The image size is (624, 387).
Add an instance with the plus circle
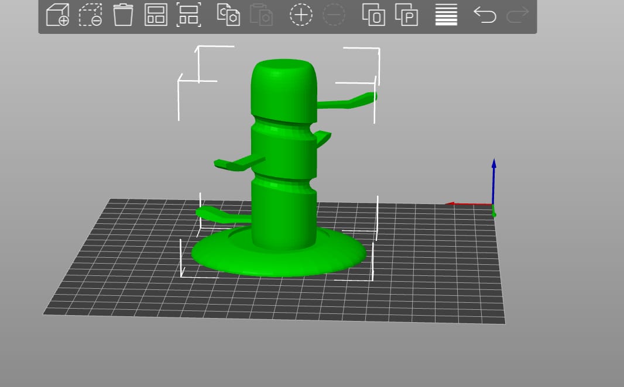click(301, 15)
